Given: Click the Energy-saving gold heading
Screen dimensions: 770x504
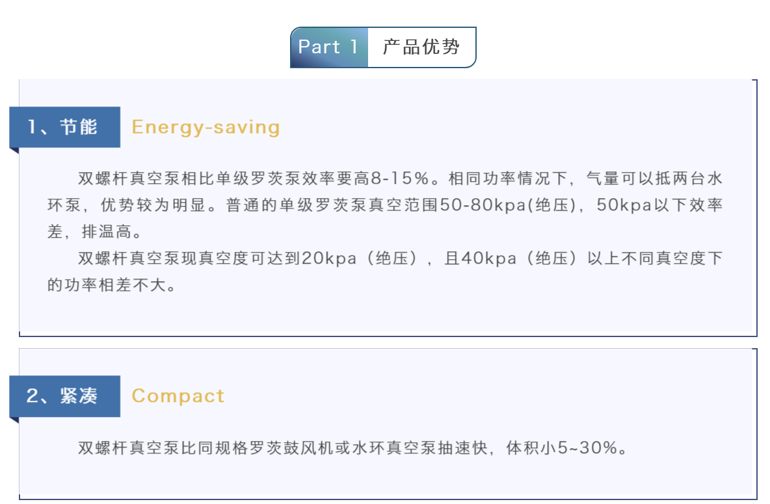Looking at the screenshot, I should [x=206, y=127].
